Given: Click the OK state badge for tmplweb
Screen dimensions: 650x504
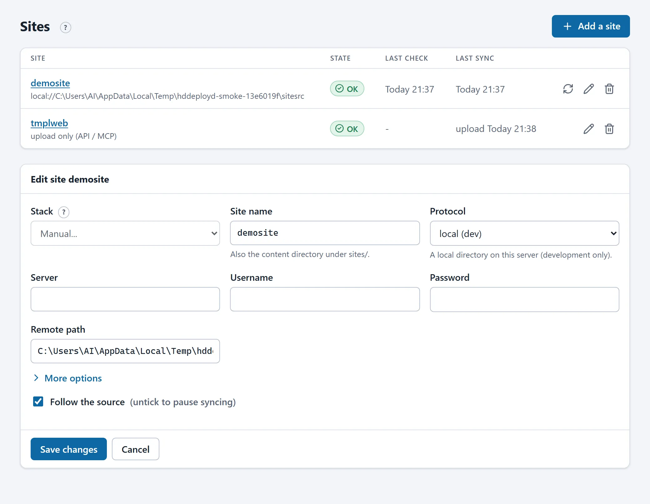Looking at the screenshot, I should (347, 129).
